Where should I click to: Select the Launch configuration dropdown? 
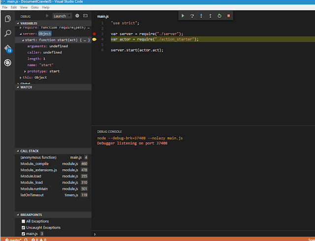tap(62, 16)
